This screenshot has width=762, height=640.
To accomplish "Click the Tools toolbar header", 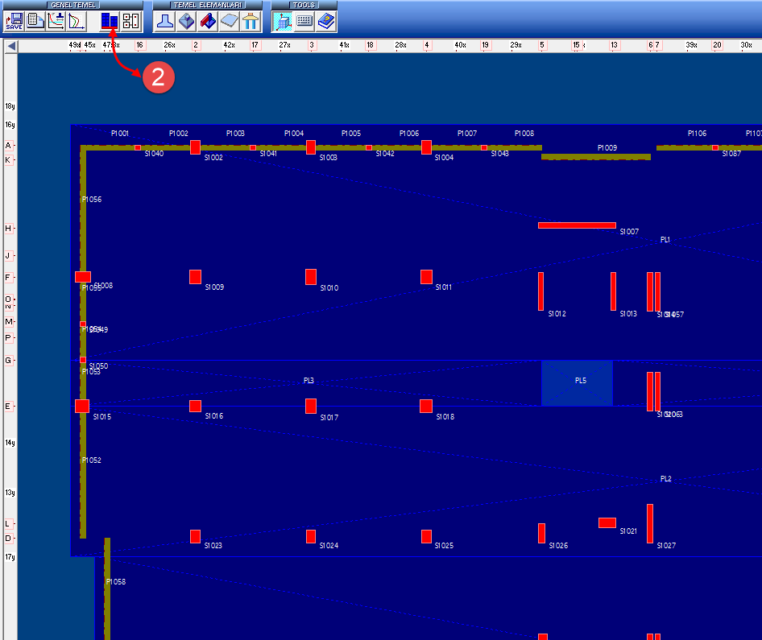I will point(304,5).
